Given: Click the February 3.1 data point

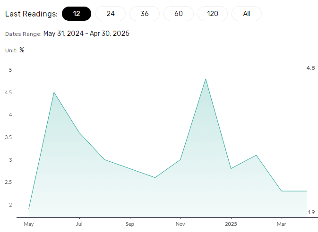Looking at the screenshot, I should [x=257, y=155].
